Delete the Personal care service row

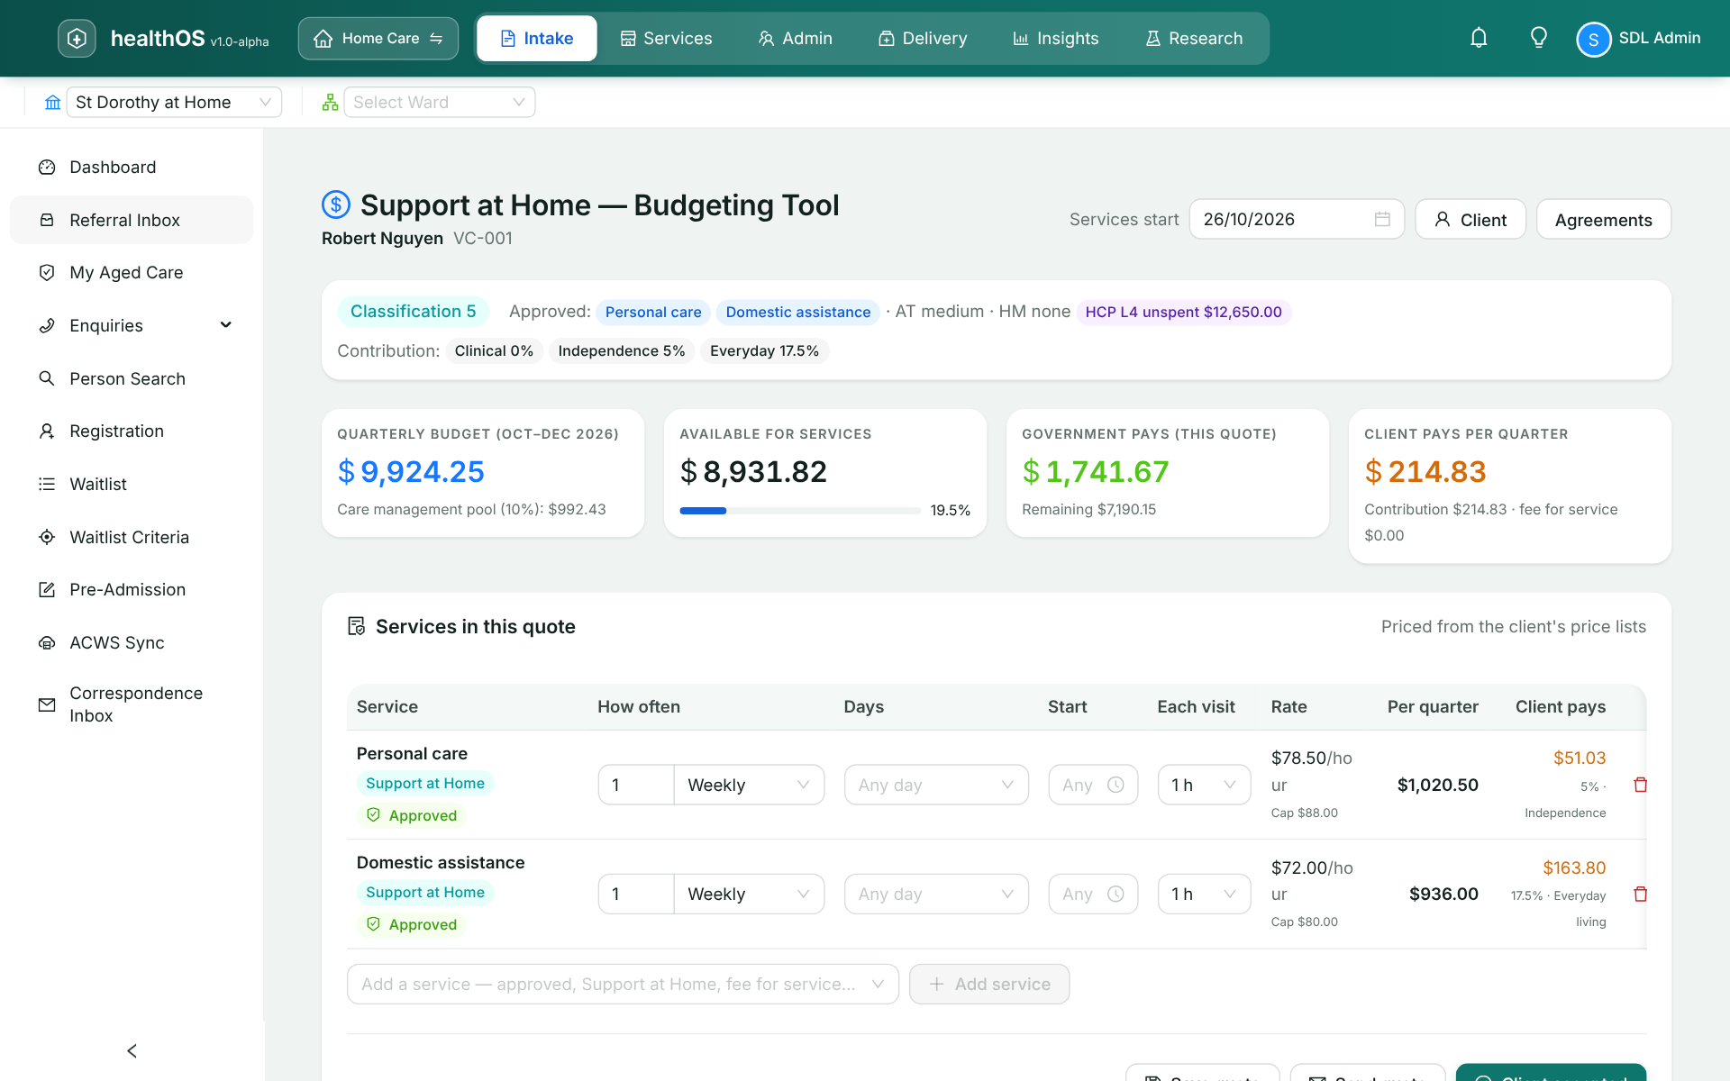click(x=1640, y=785)
